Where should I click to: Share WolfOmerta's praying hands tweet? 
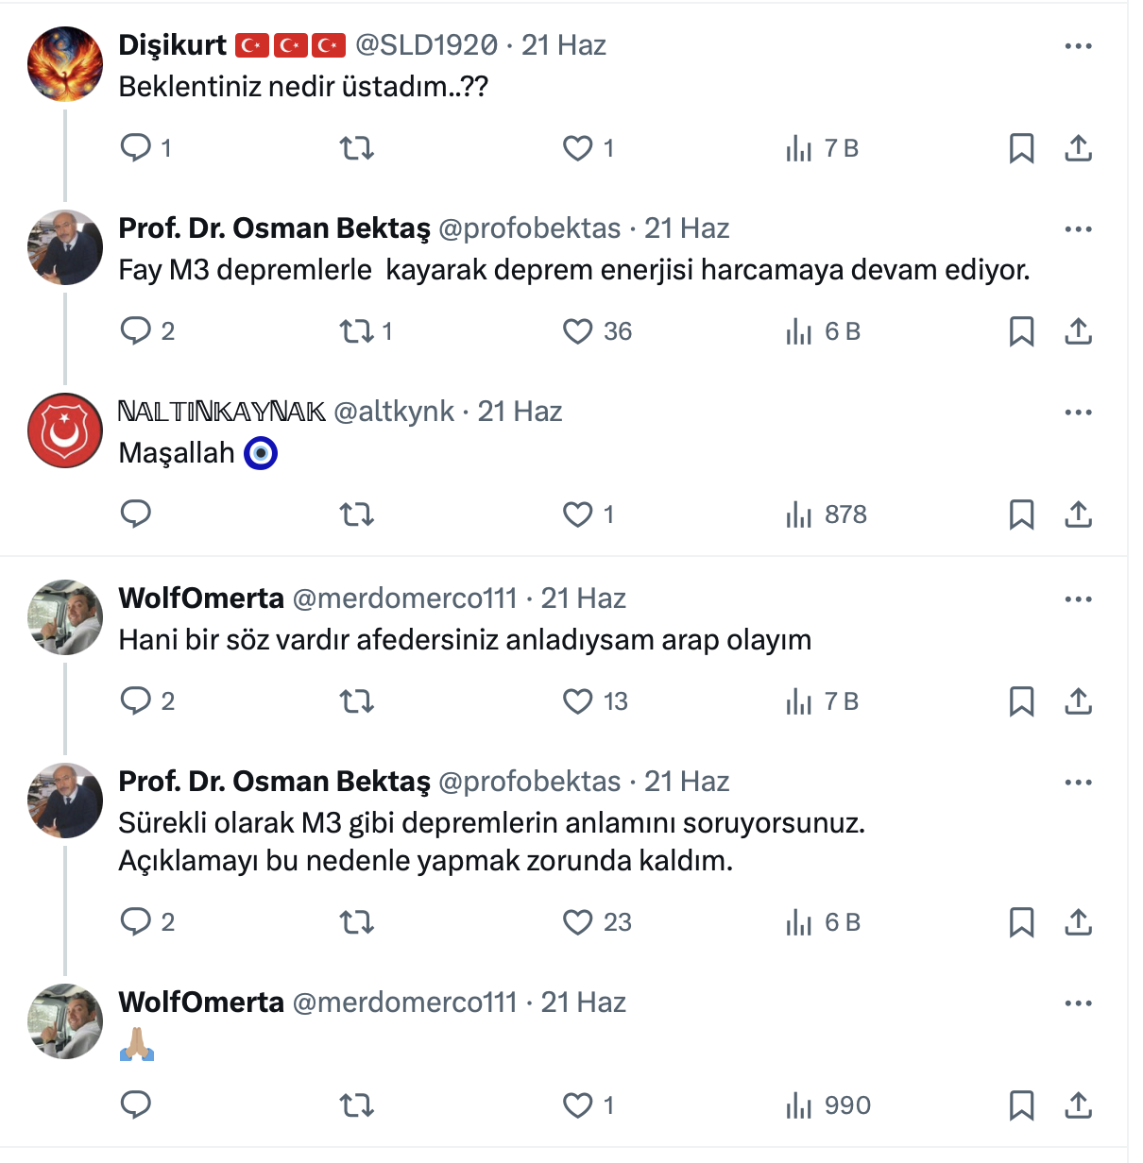(x=1078, y=1105)
